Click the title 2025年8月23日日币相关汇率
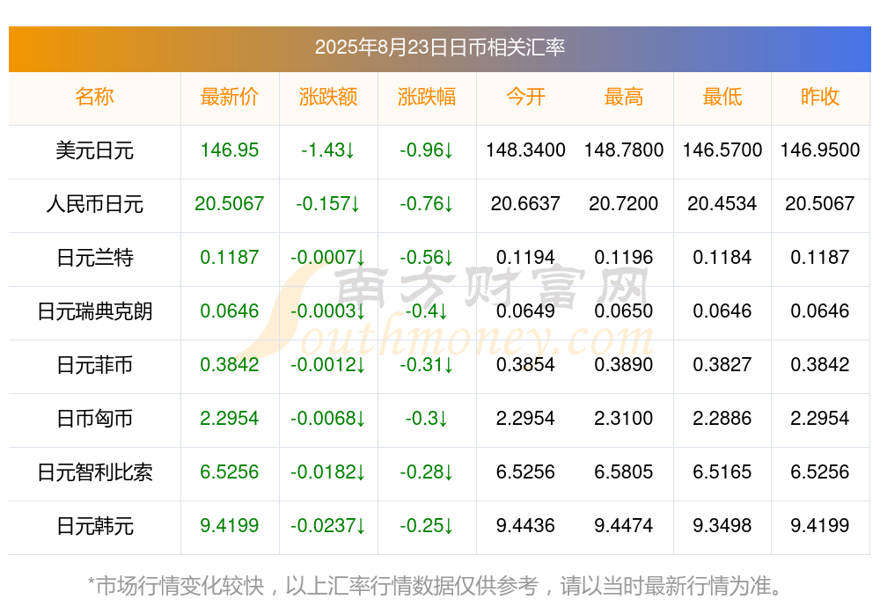 tap(439, 48)
